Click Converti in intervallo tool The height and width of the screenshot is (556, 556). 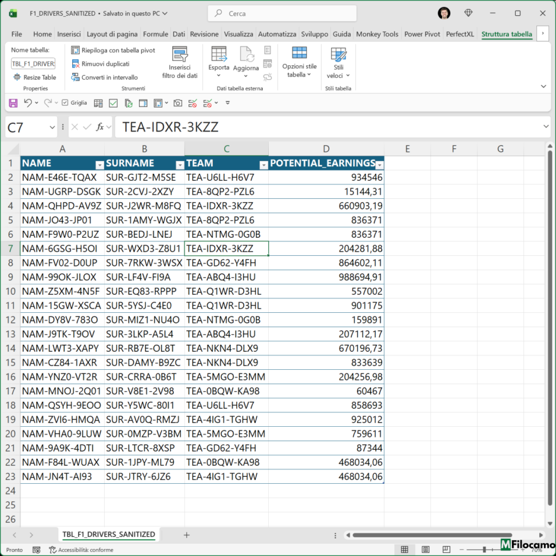[x=105, y=77]
